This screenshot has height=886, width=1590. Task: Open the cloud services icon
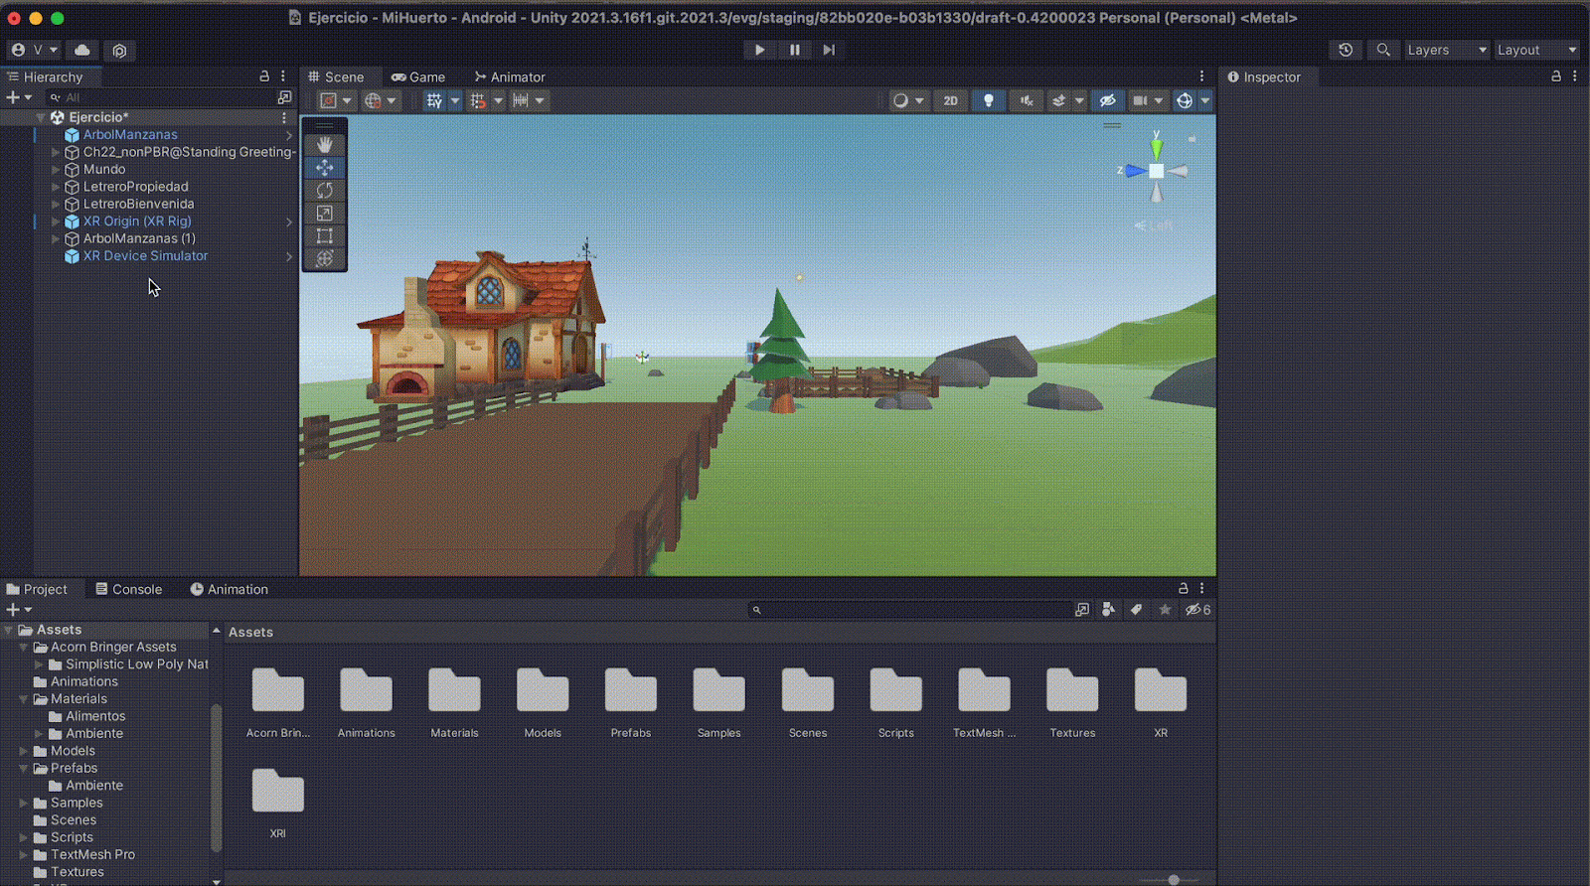(x=82, y=50)
